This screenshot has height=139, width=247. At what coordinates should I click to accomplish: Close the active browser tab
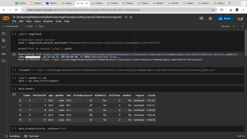point(86,3)
